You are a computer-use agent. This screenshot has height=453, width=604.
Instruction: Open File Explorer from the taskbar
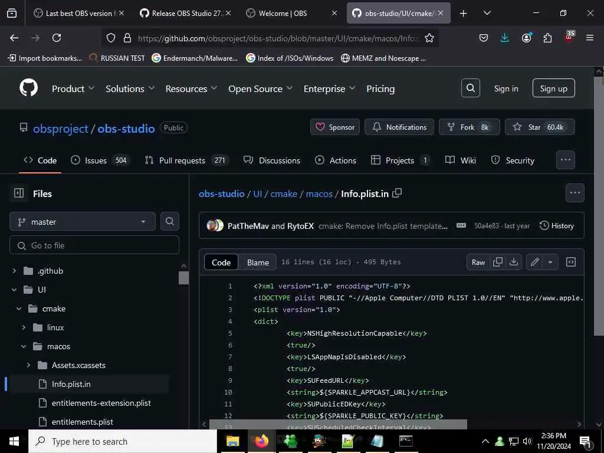[x=232, y=441]
